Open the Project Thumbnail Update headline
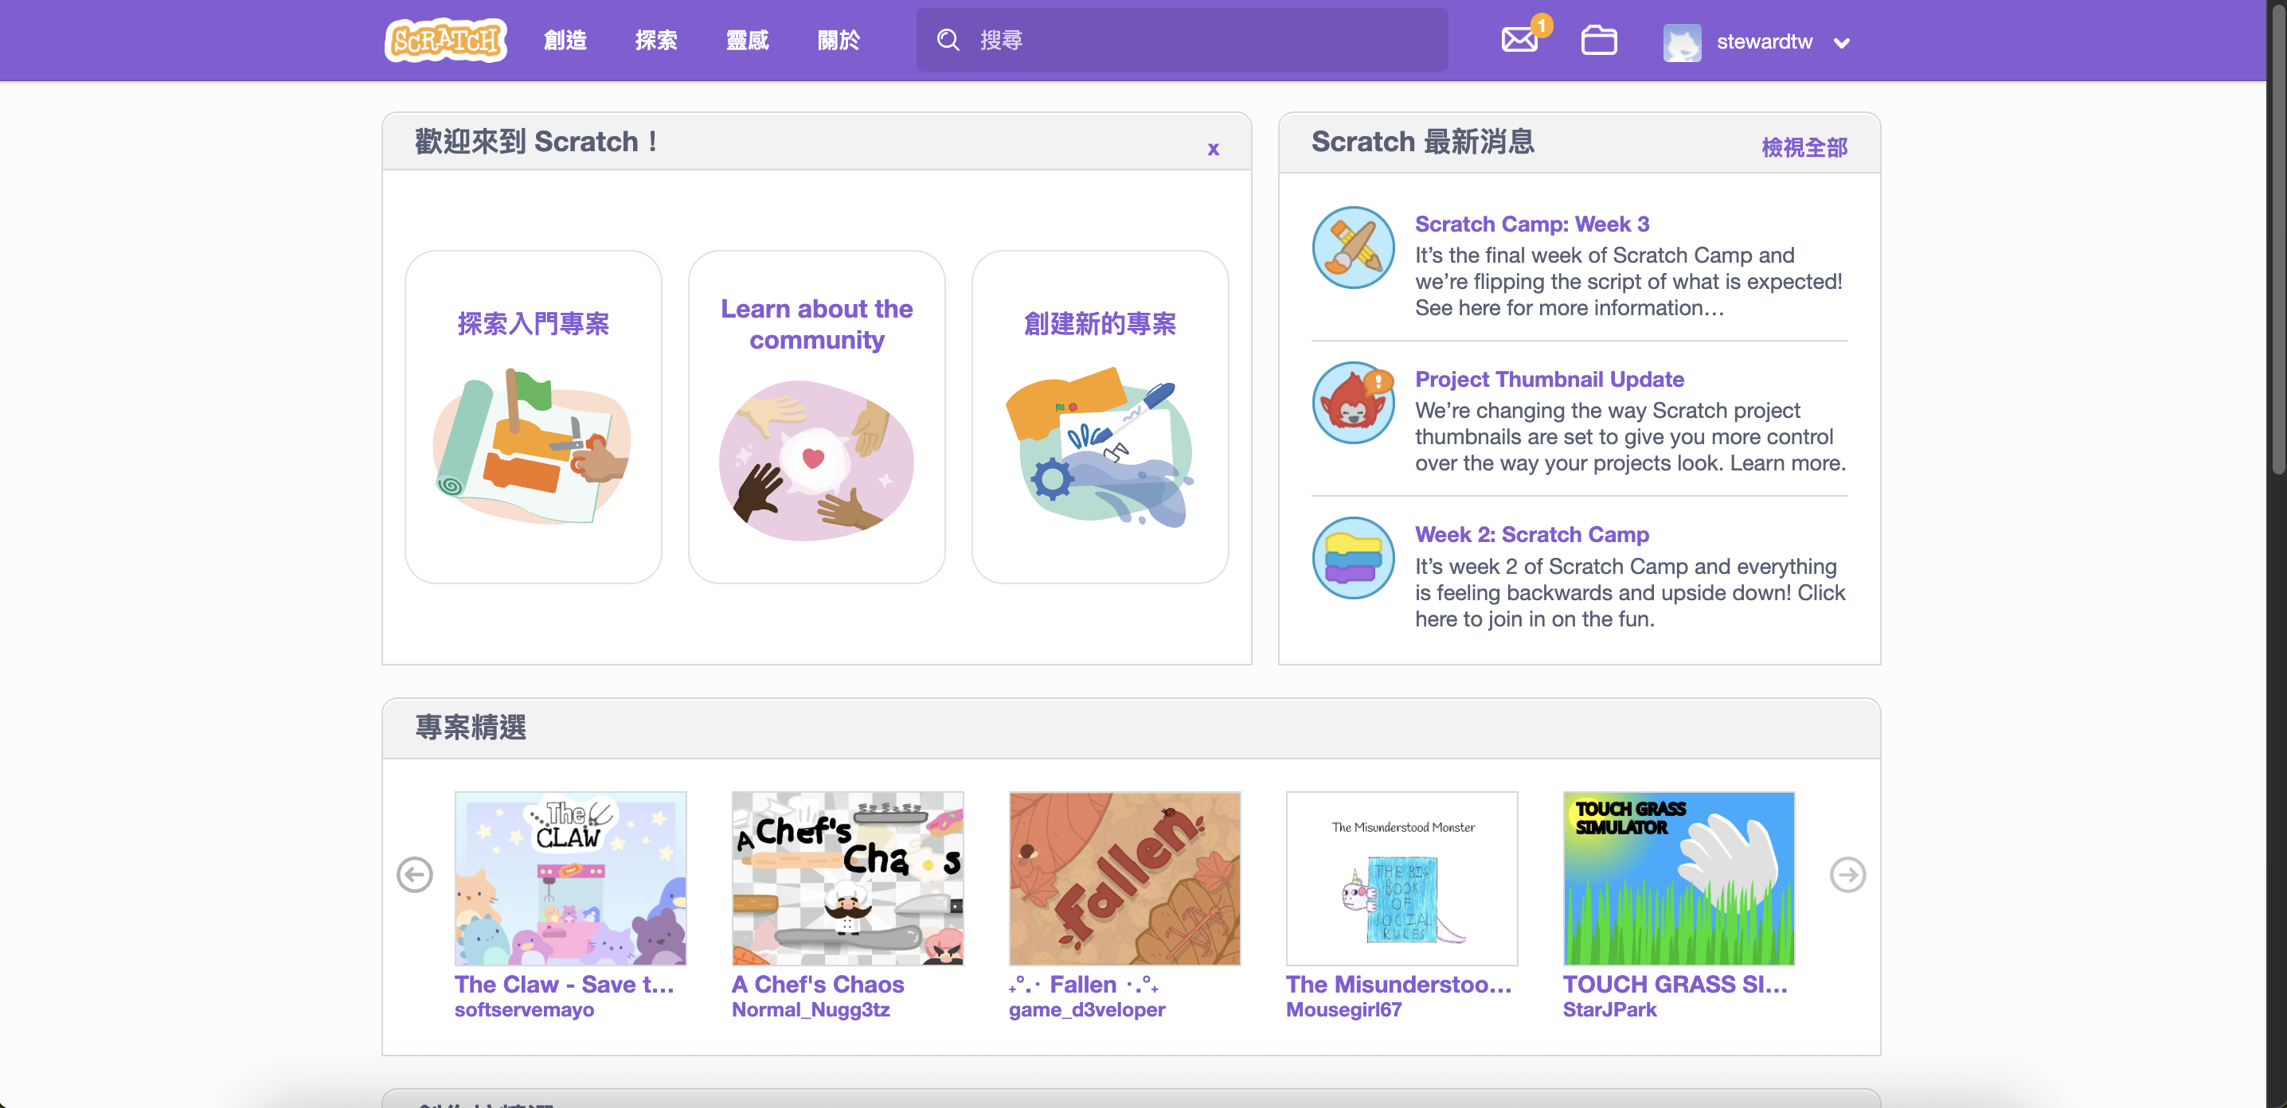2287x1108 pixels. (x=1548, y=379)
